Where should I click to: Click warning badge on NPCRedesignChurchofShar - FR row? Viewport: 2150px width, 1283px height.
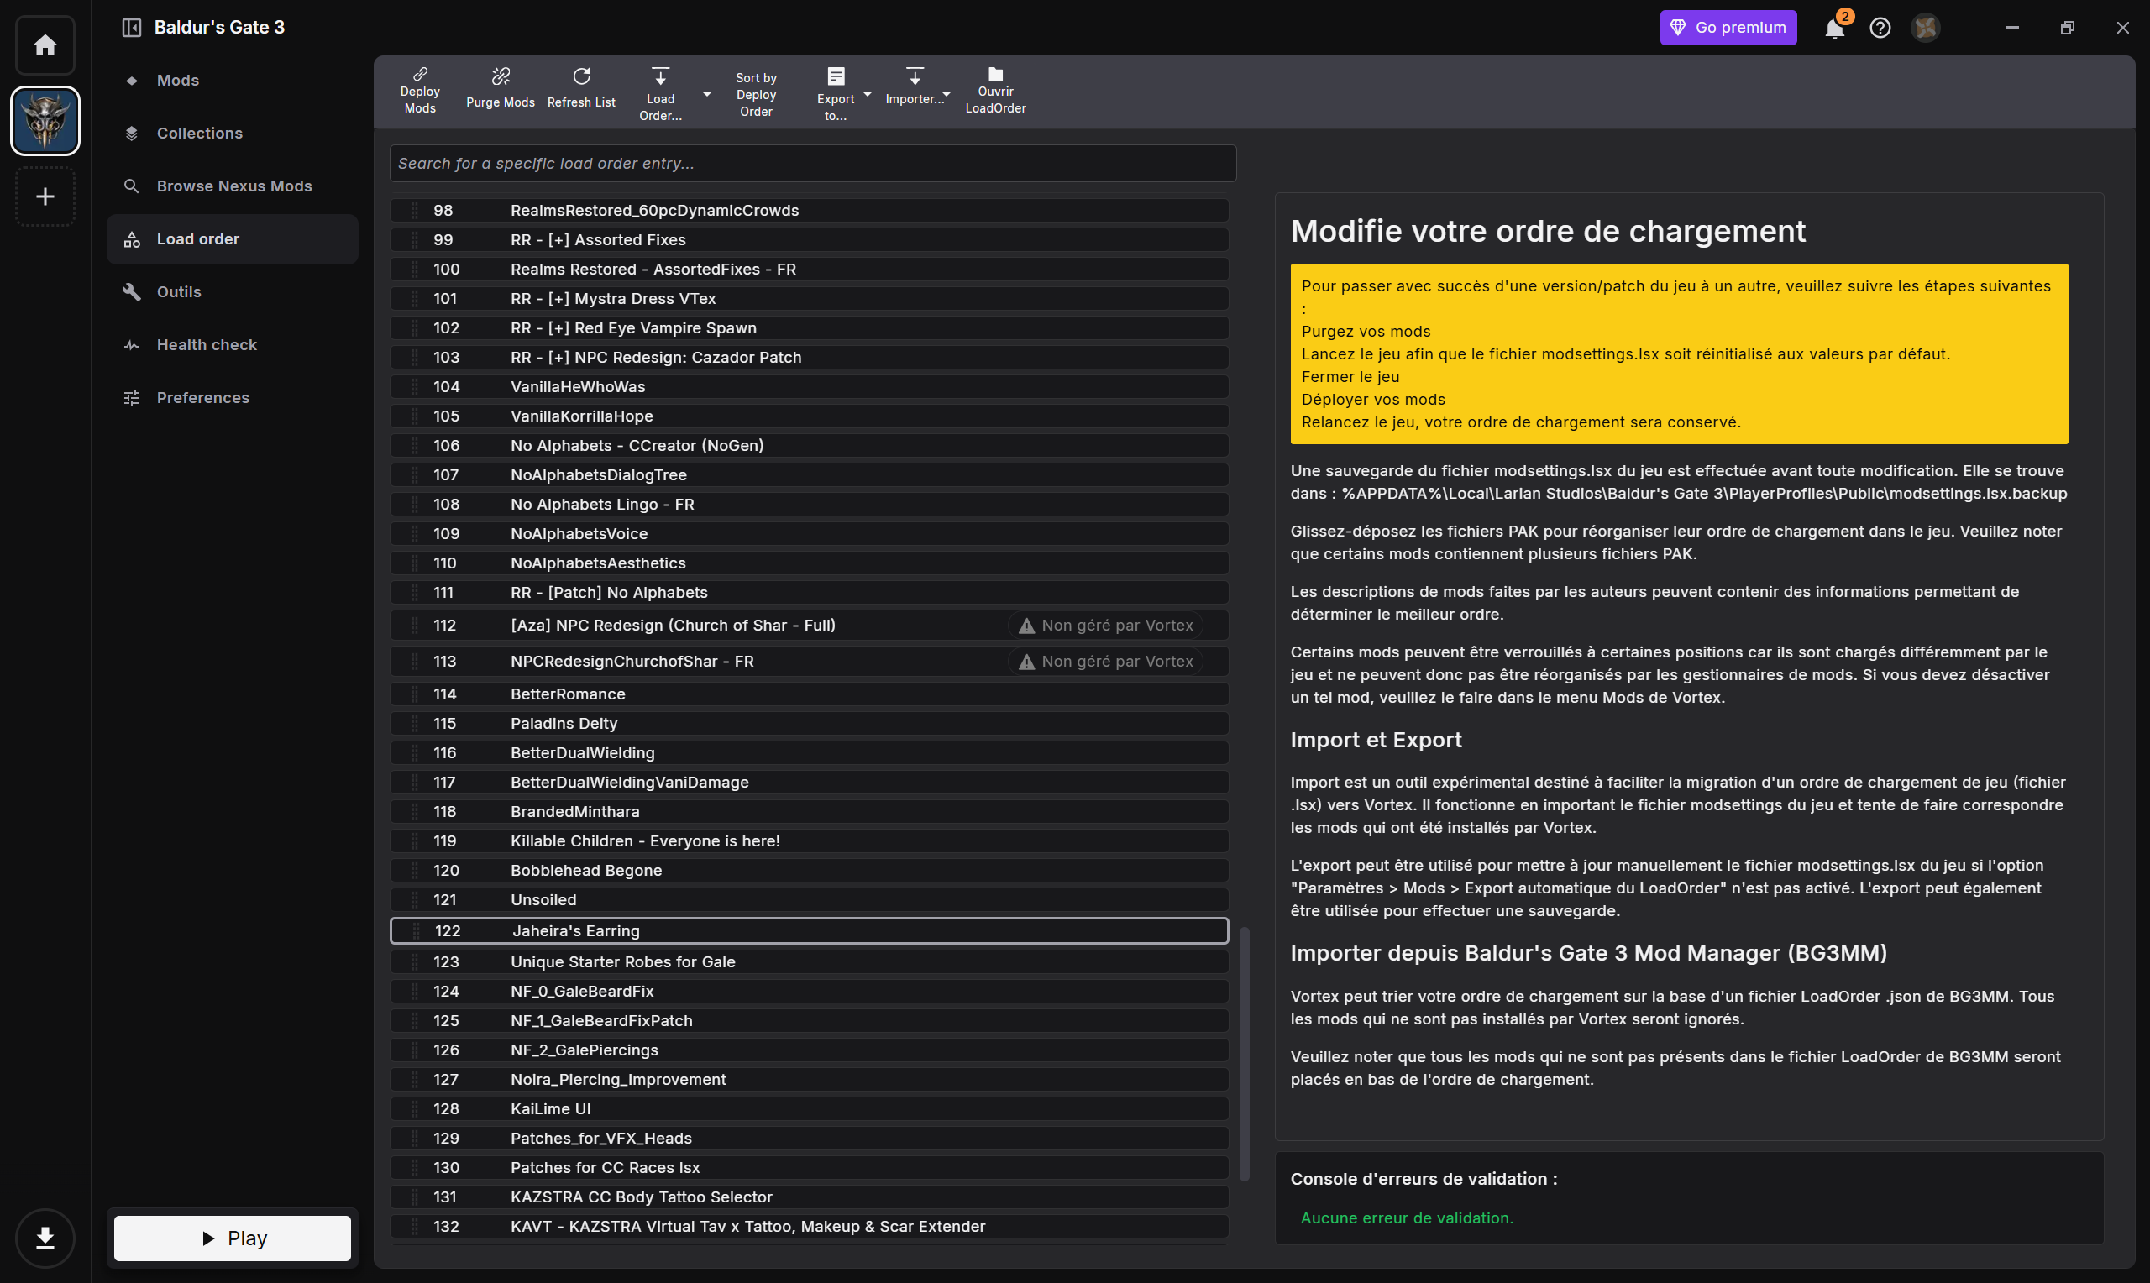(x=1105, y=662)
